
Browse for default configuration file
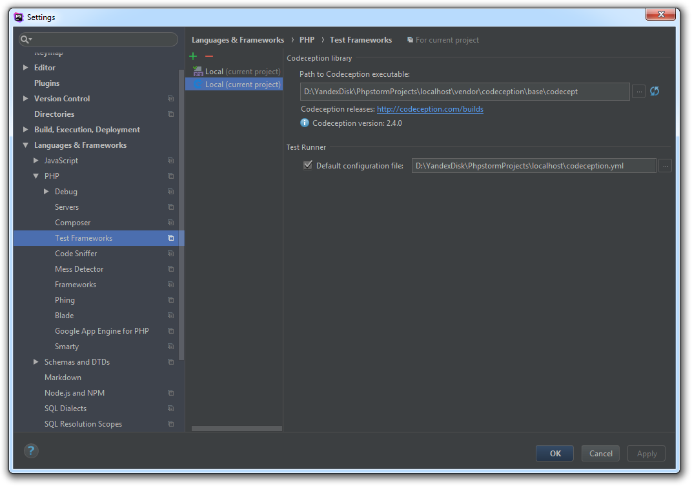tap(665, 166)
